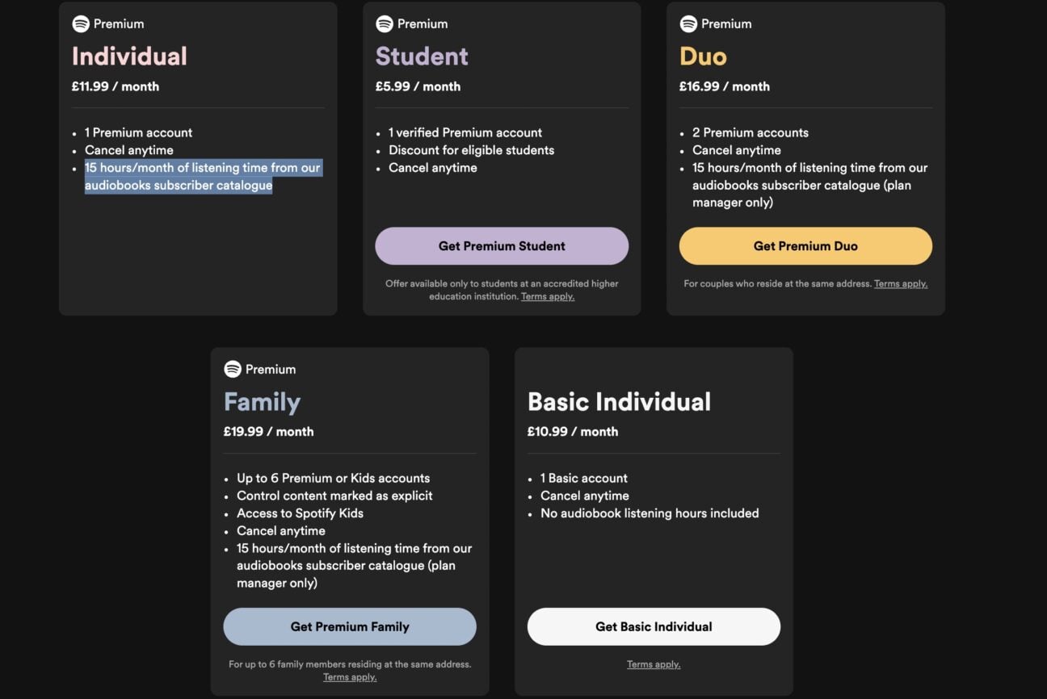Open Terms apply on the Basic Individual card
The image size is (1047, 699).
pos(654,663)
